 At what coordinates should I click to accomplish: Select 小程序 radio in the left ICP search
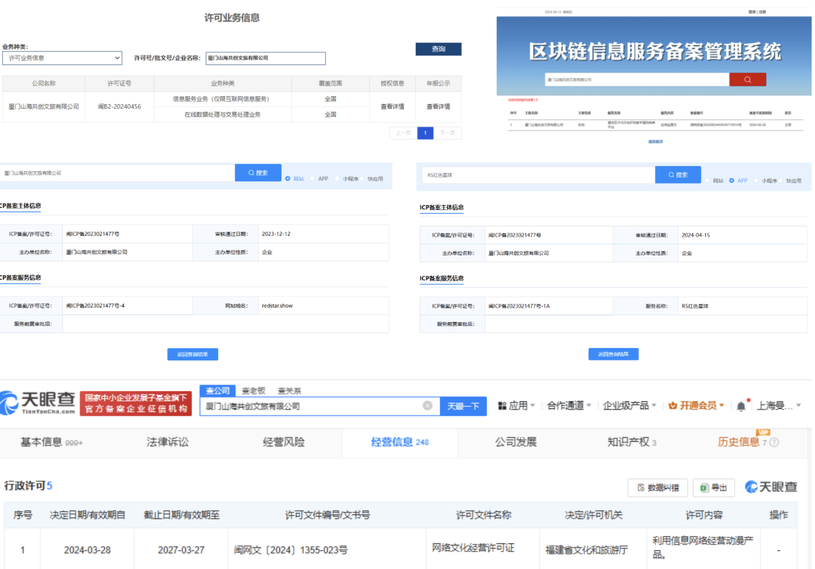pyautogui.click(x=337, y=179)
